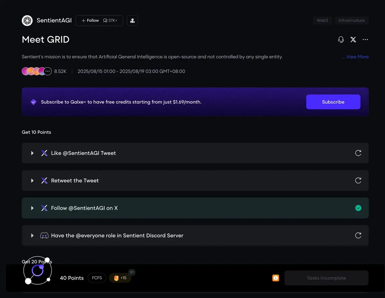Follow the SentientAGI space
The image size is (385, 298).
coord(99,20)
